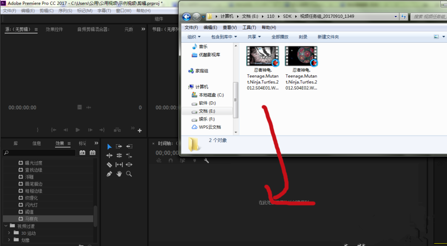This screenshot has width=447, height=246.
Task: Select the Hand tool
Action: point(119,174)
